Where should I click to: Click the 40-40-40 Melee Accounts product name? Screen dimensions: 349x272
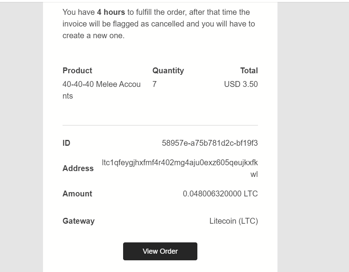pyautogui.click(x=101, y=85)
